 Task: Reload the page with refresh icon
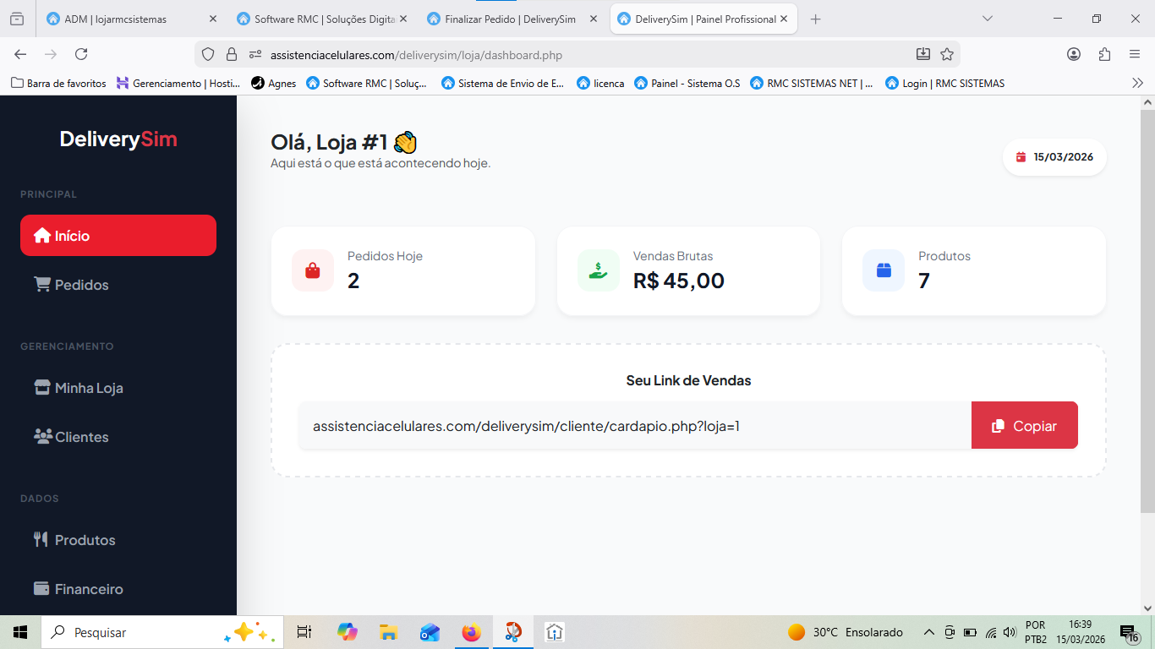(81, 54)
